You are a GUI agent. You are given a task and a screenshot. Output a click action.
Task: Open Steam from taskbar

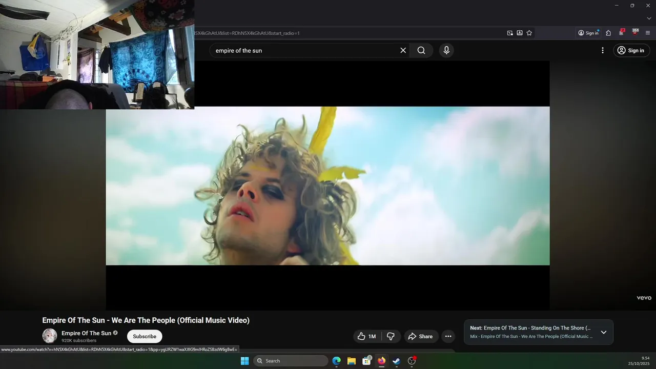coord(396,361)
